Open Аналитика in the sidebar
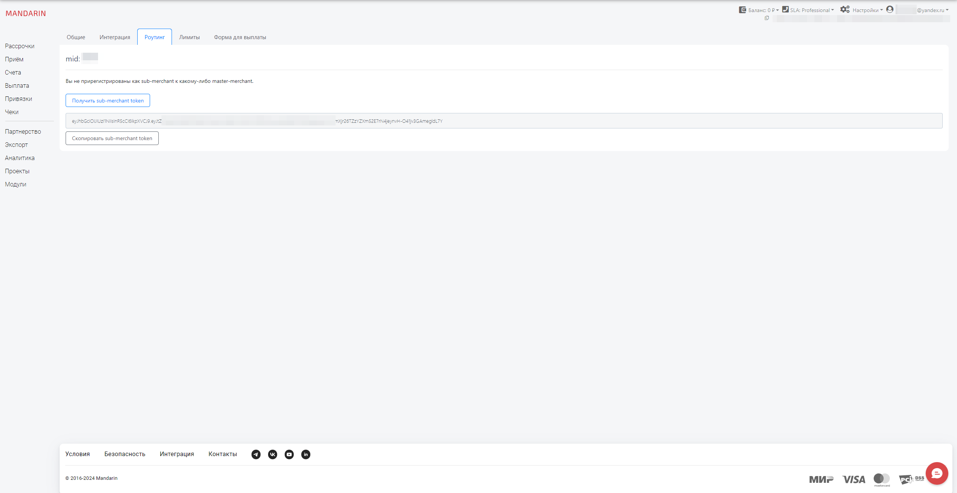The height and width of the screenshot is (493, 957). [20, 158]
